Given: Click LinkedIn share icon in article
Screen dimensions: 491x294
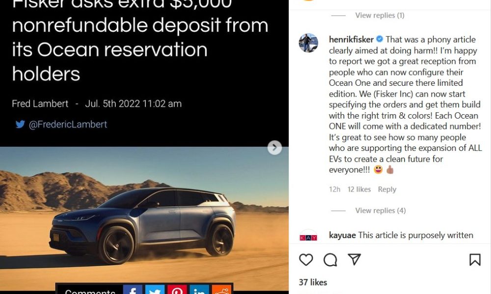Looking at the screenshot, I should 199,290.
